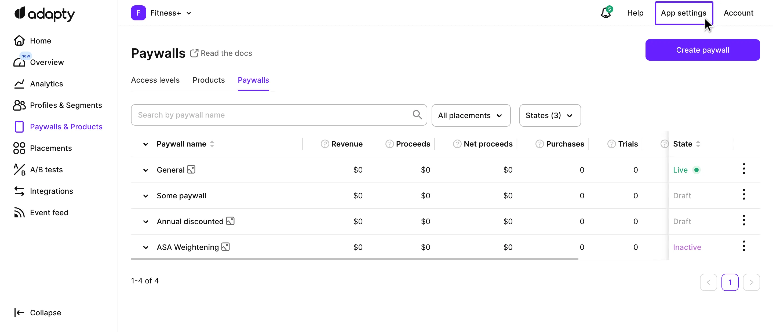The image size is (773, 332).
Task: Click the Home icon in sidebar
Action: coord(19,41)
